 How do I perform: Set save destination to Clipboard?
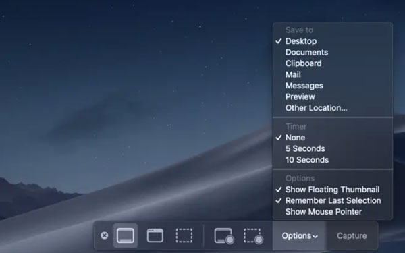pos(333,63)
